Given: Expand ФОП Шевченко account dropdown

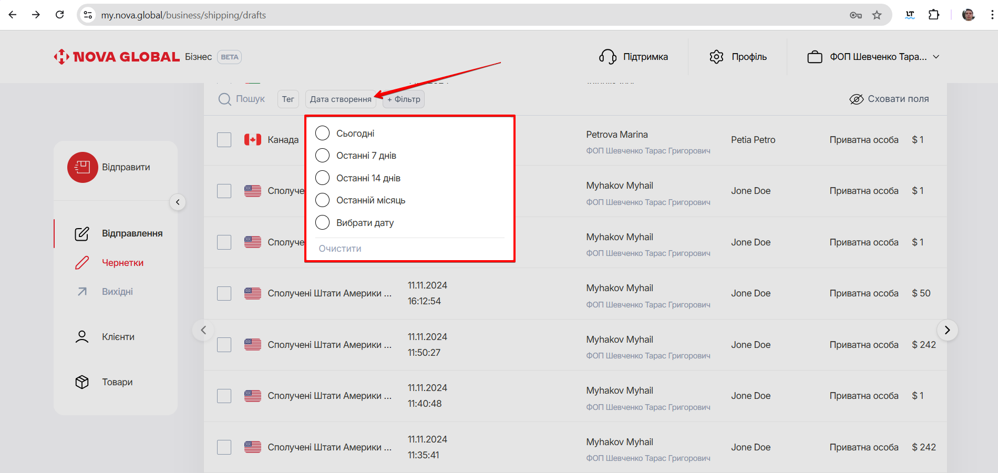Looking at the screenshot, I should (936, 57).
